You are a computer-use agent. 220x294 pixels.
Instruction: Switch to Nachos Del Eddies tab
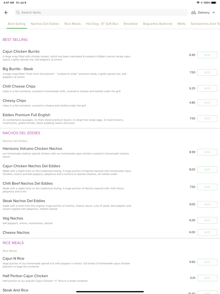point(45,24)
